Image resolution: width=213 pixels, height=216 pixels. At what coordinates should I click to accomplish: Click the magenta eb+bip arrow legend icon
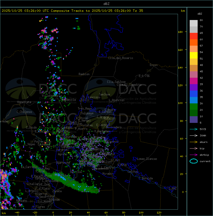[x=194, y=155]
